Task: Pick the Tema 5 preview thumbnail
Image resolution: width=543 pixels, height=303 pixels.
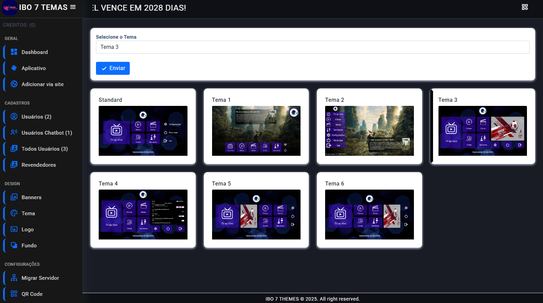Action: (256, 215)
